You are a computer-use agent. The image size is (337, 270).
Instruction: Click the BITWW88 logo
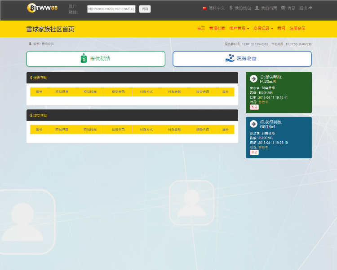coord(42,8)
